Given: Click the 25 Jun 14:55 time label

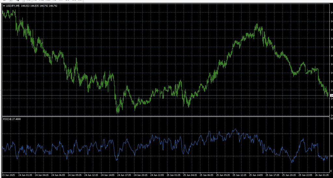Looking at the screenshot, I should (257, 174).
